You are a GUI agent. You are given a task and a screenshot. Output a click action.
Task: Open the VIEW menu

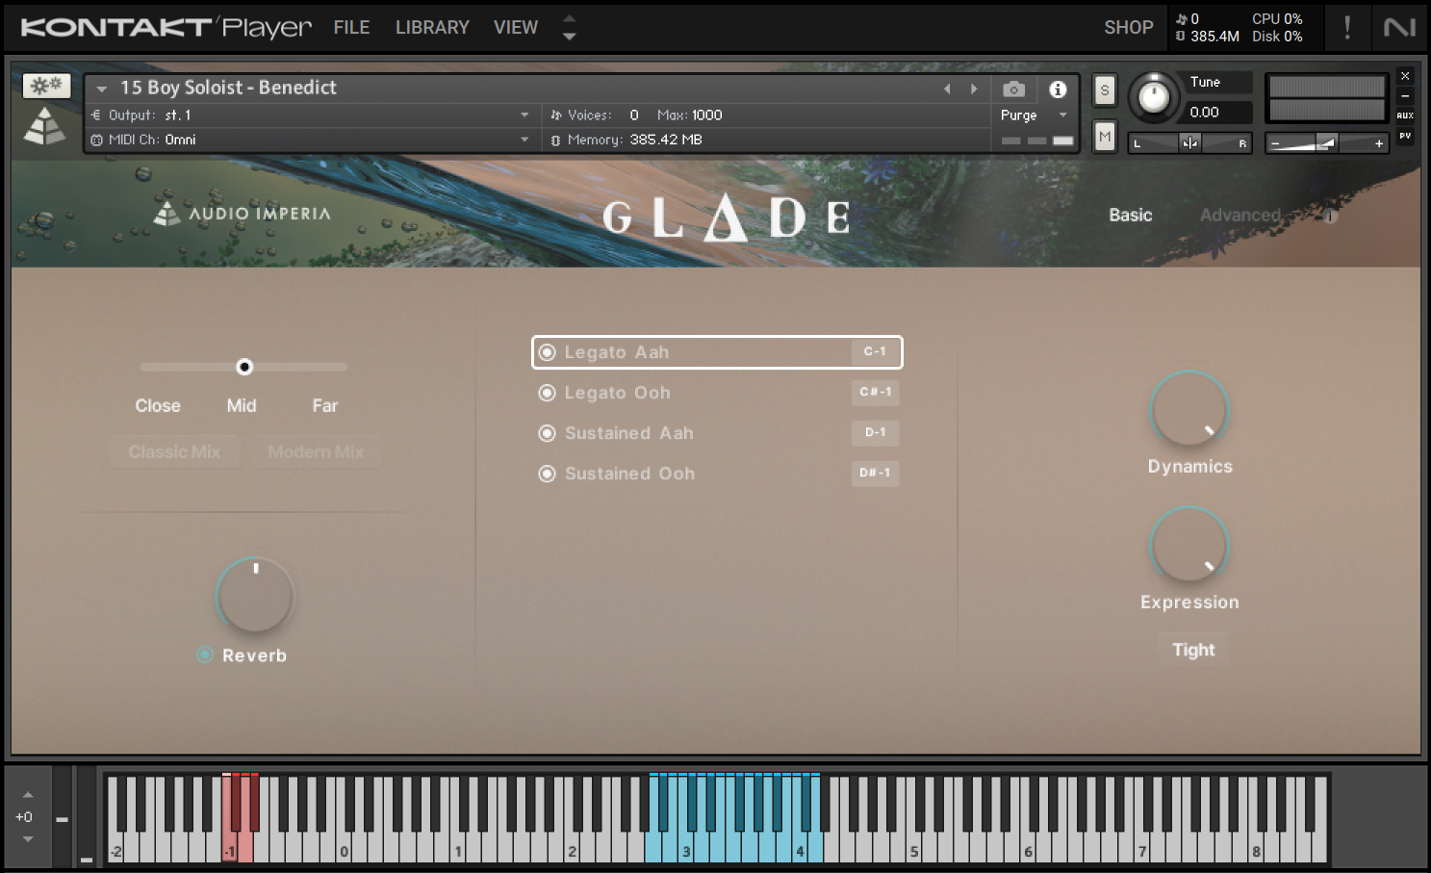click(516, 28)
